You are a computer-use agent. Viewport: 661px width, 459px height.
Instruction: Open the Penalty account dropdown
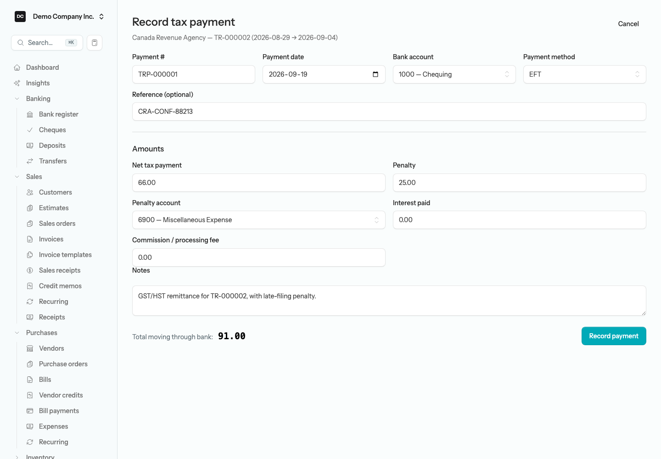259,220
